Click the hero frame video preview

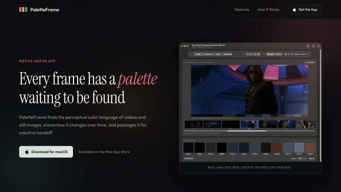pos(249,90)
